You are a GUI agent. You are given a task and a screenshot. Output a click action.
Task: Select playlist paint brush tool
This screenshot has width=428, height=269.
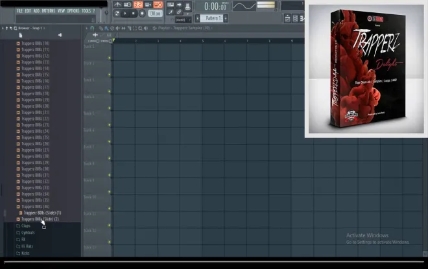106,28
